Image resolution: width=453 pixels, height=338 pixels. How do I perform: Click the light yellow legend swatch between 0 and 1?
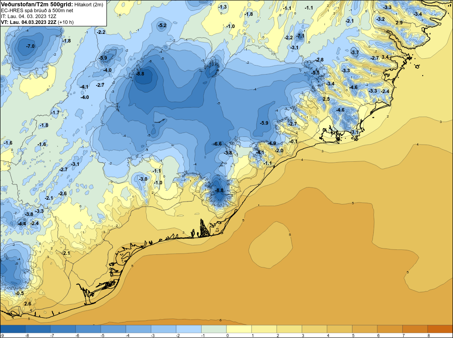[239, 329]
